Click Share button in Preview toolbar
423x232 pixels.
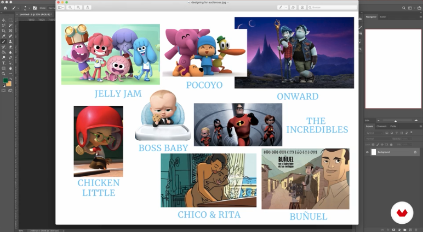point(88,8)
